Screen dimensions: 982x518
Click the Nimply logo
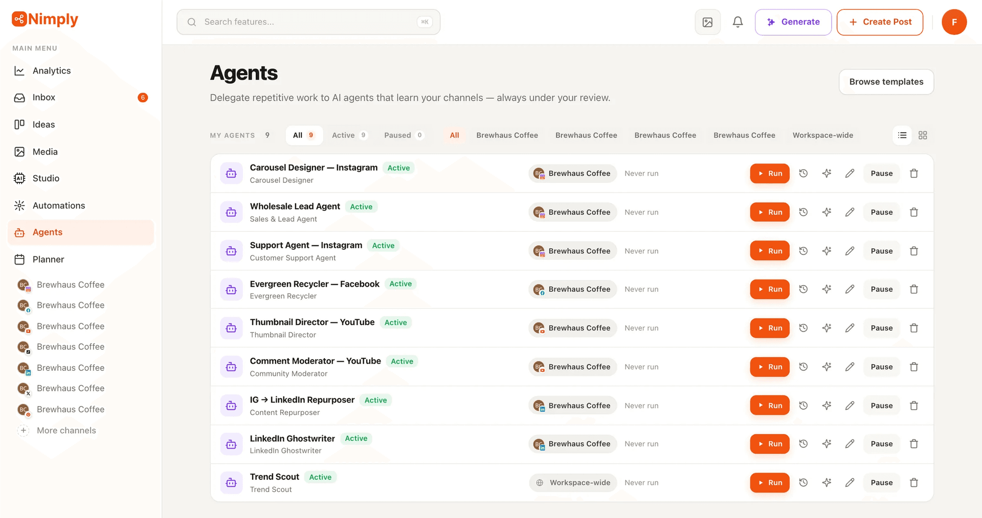click(x=45, y=19)
